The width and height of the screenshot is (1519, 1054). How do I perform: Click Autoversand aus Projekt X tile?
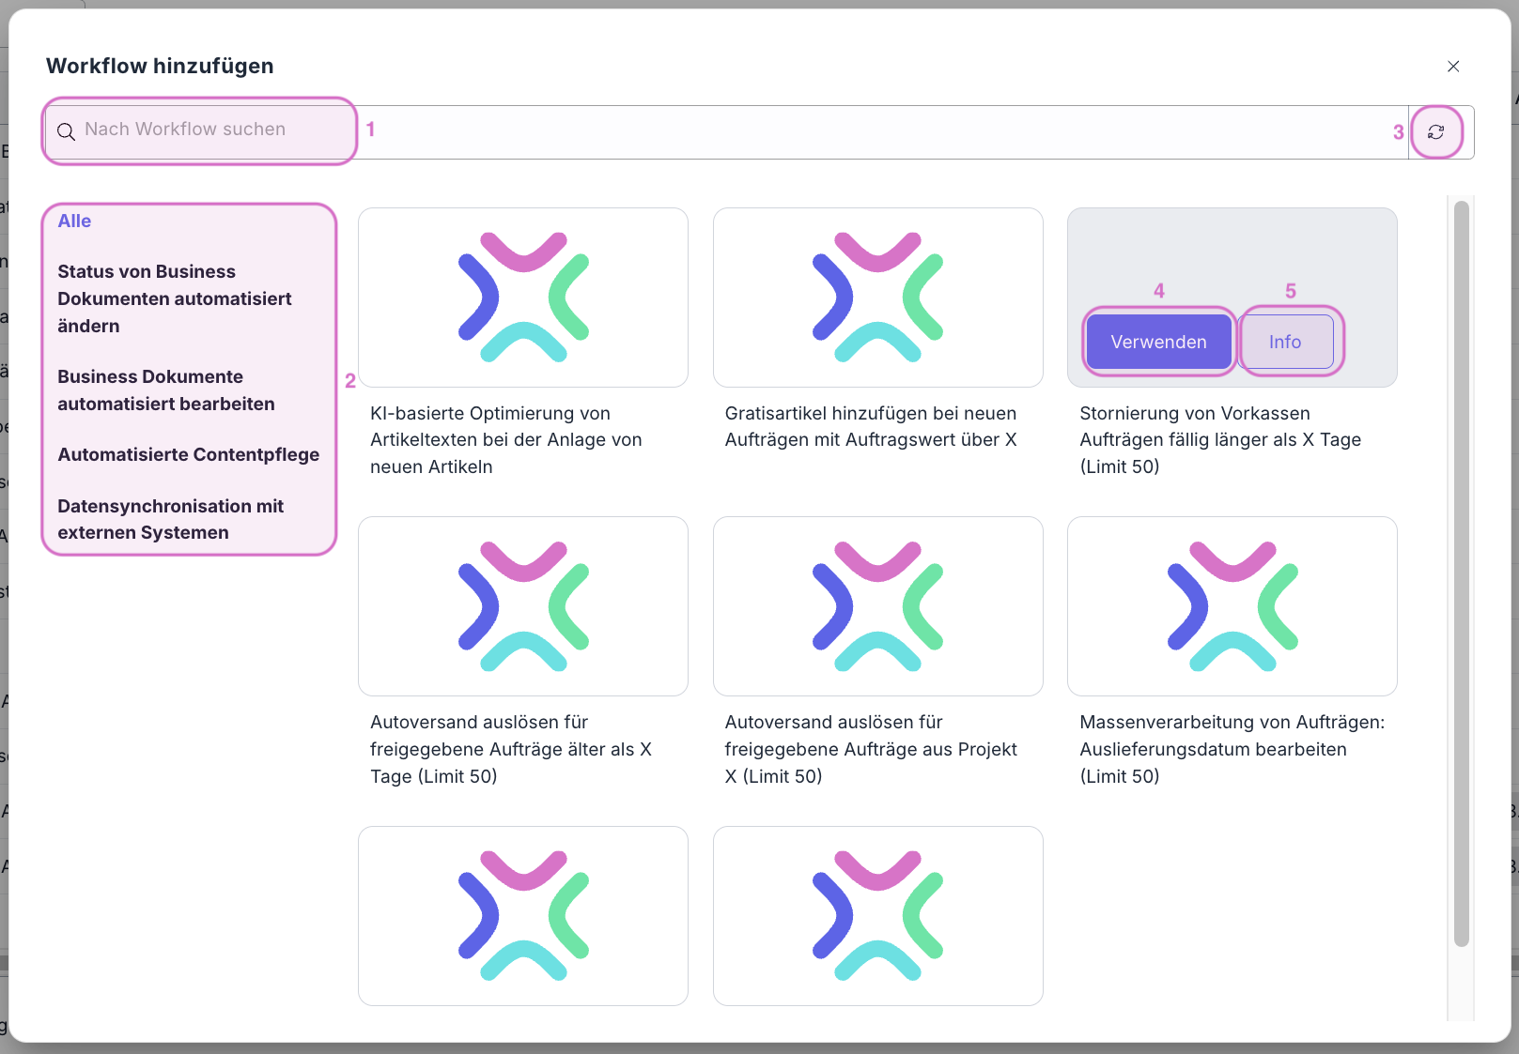(x=877, y=606)
